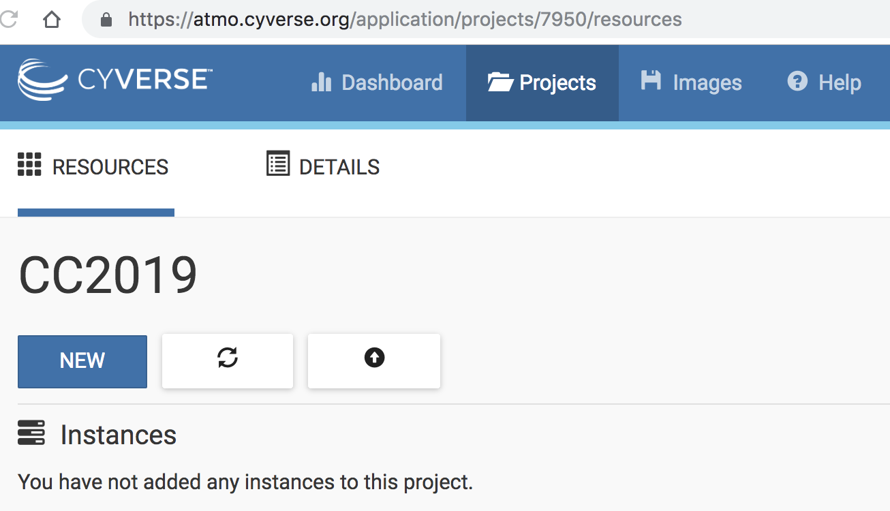Click the address bar URL field
The image size is (890, 511).
[405, 19]
